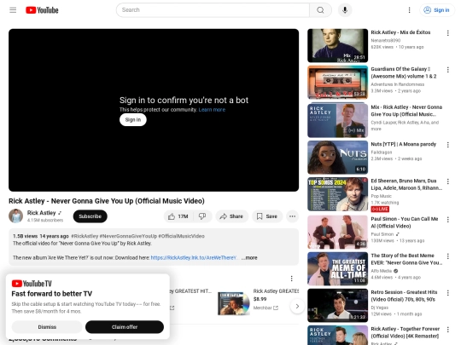Open options for Paul Simon video
The image size is (461, 345).
pos(448,220)
